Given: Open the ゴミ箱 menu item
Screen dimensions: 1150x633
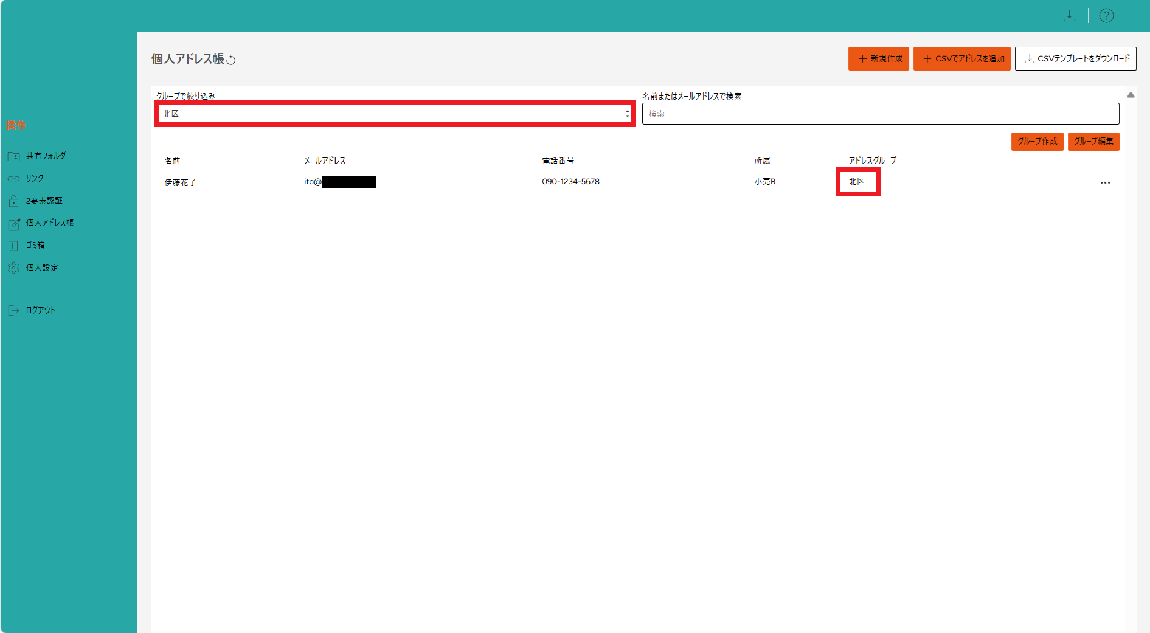Looking at the screenshot, I should 35,246.
